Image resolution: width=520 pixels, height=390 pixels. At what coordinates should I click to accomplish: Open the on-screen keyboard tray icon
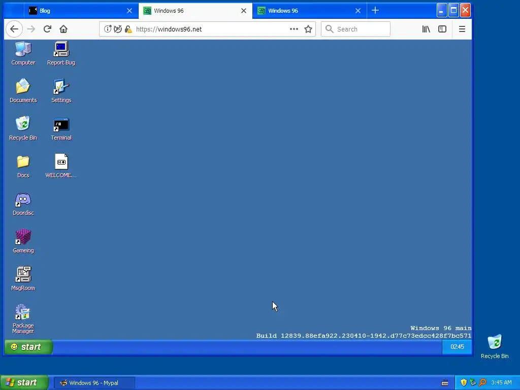(445, 383)
